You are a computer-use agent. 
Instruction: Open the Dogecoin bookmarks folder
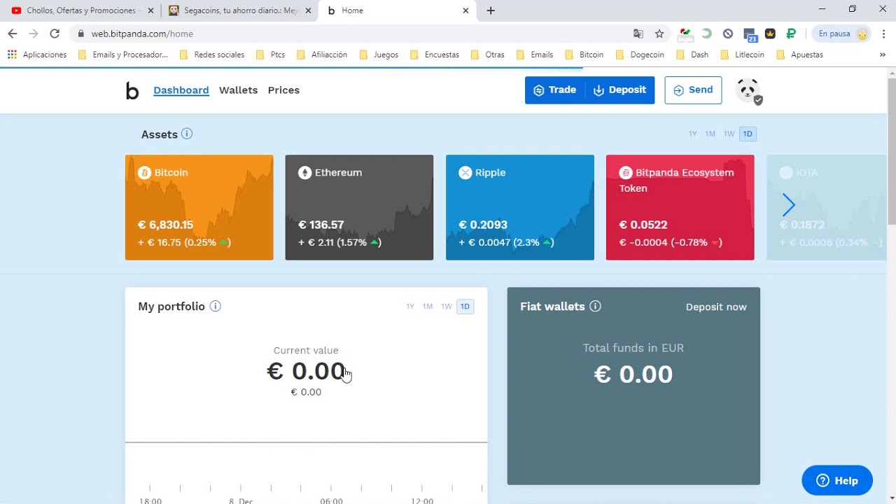[x=639, y=55]
